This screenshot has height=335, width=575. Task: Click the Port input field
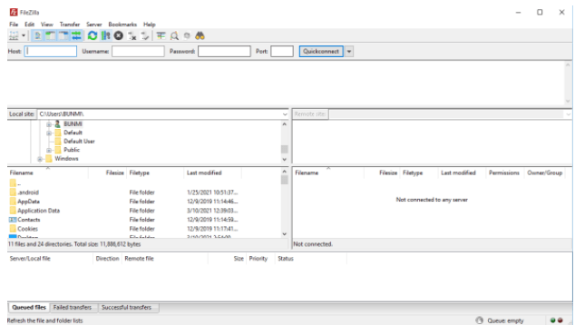[282, 52]
